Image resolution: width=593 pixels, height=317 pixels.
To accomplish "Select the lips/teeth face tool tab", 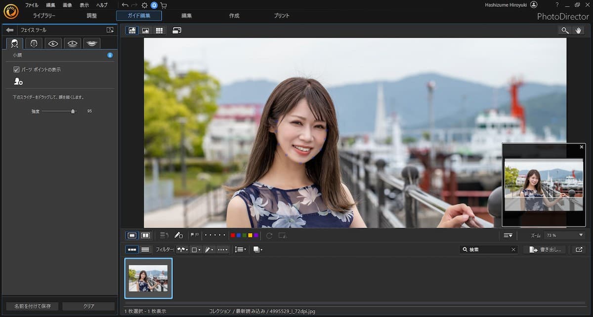I will [x=92, y=43].
